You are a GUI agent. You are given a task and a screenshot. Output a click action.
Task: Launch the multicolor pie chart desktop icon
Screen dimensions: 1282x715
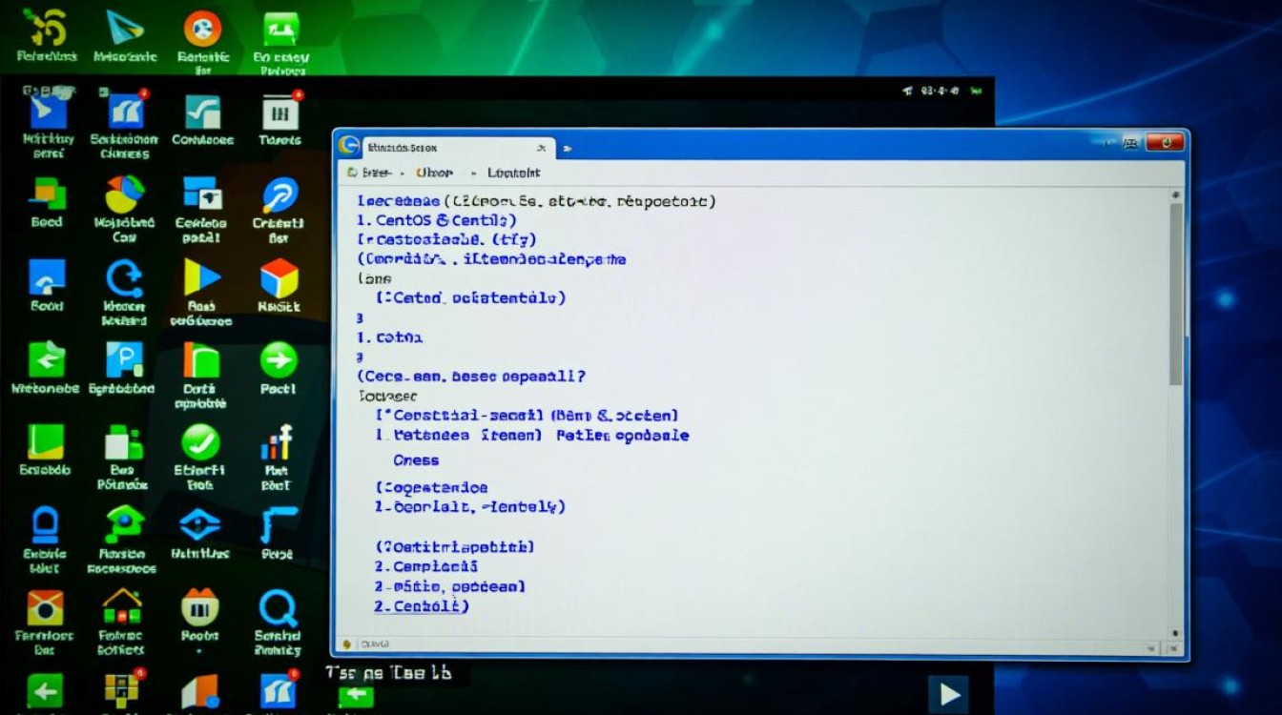tap(124, 194)
